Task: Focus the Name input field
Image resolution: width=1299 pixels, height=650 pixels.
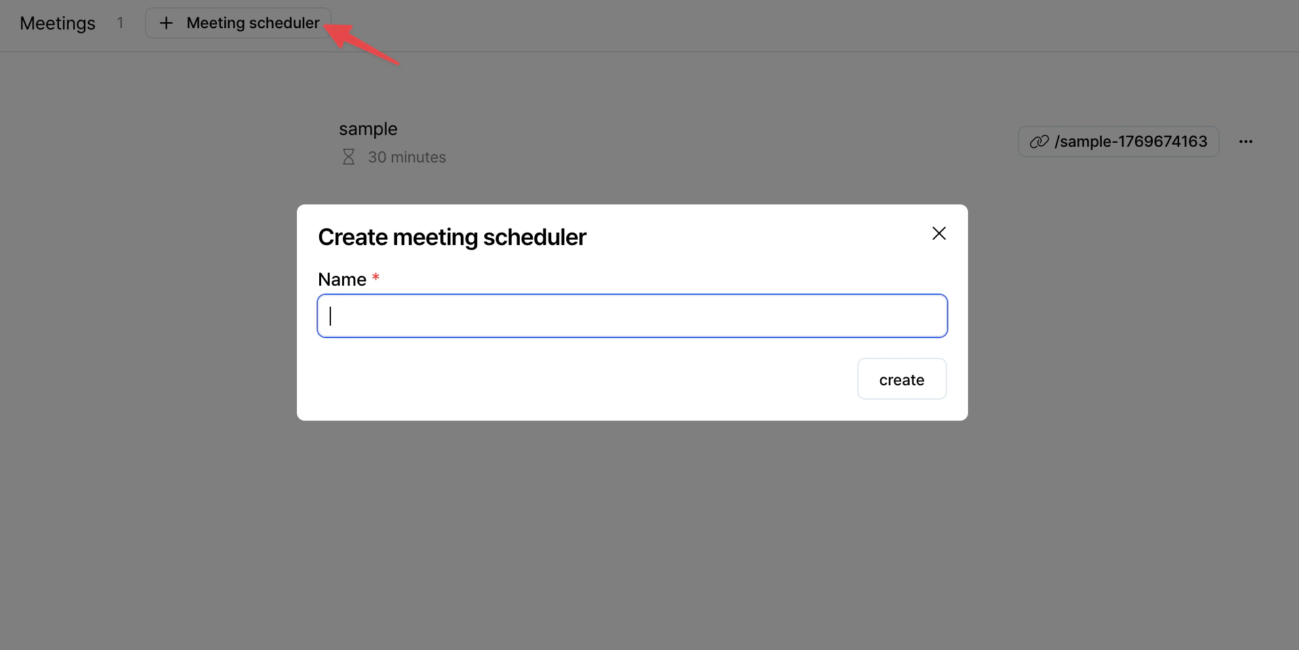Action: click(631, 316)
